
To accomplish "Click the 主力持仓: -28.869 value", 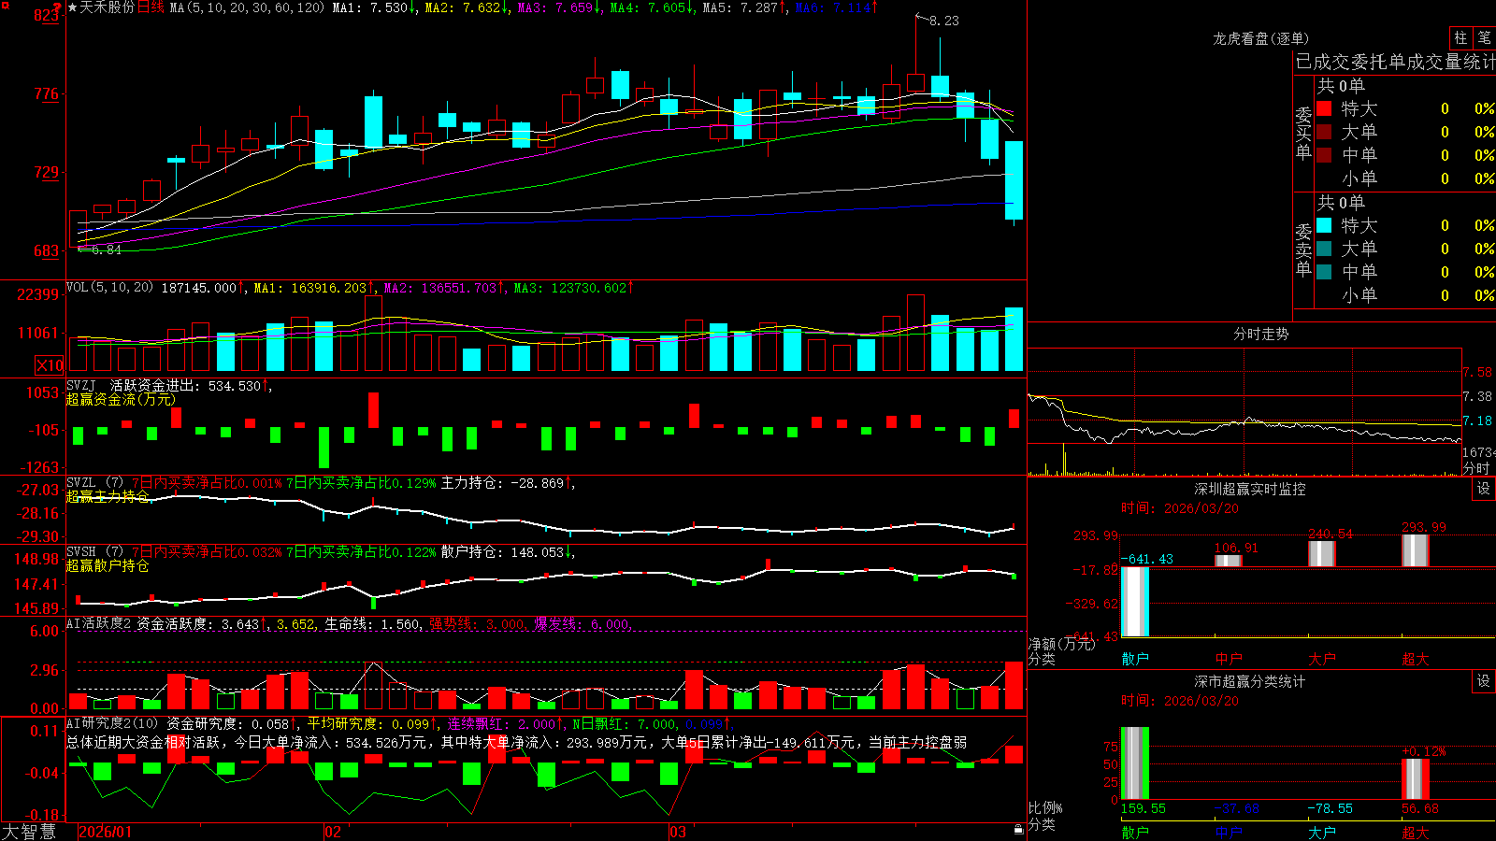I will [508, 483].
